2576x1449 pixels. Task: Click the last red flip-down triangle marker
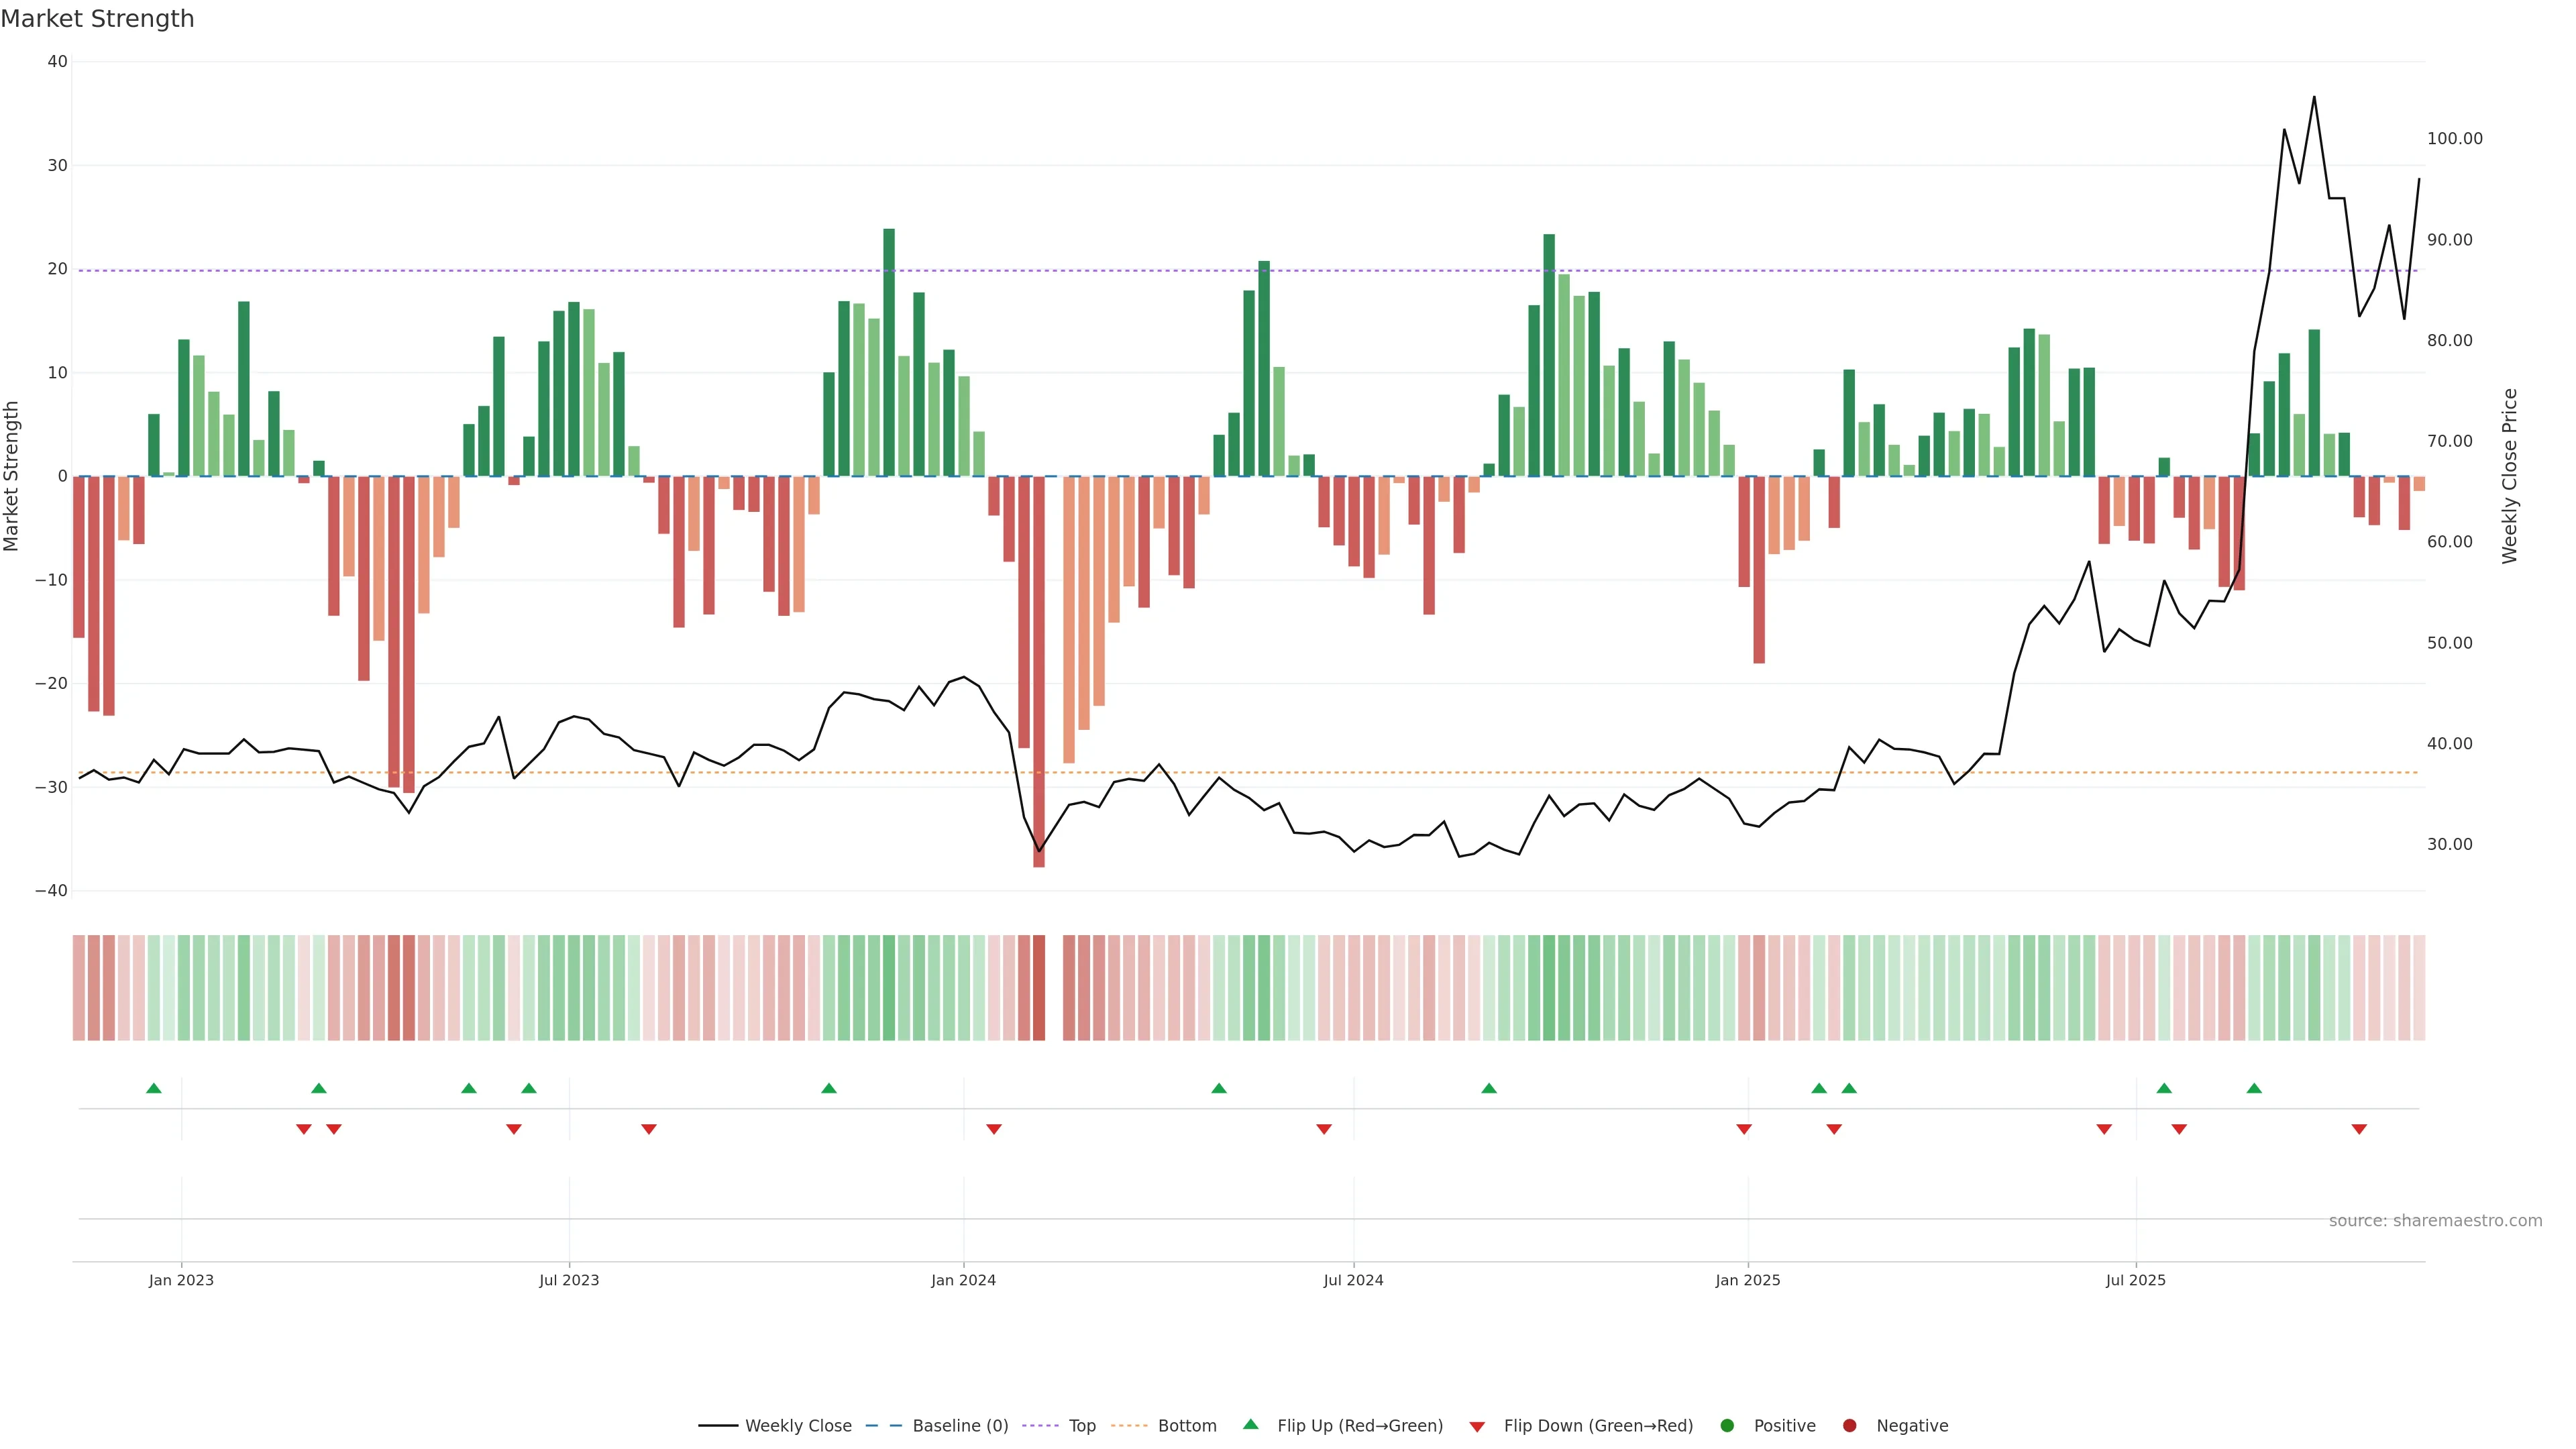[2359, 1129]
